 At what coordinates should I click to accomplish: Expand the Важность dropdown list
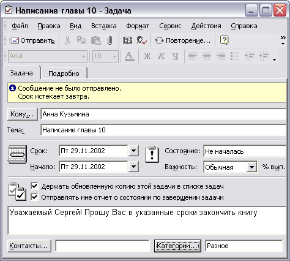251,167
